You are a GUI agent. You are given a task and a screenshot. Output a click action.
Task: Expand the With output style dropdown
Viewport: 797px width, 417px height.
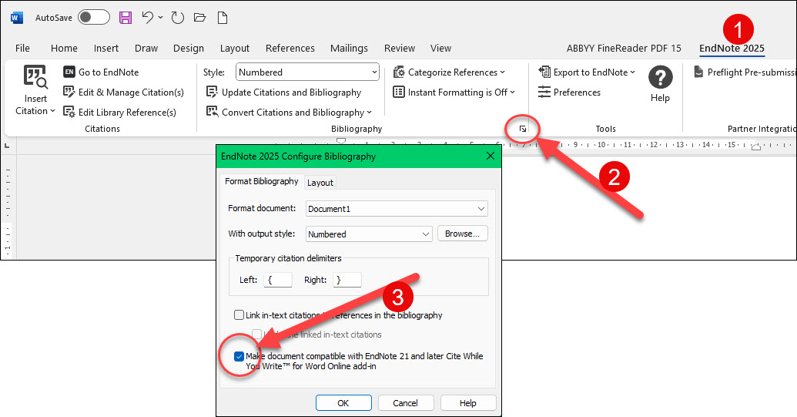[426, 234]
